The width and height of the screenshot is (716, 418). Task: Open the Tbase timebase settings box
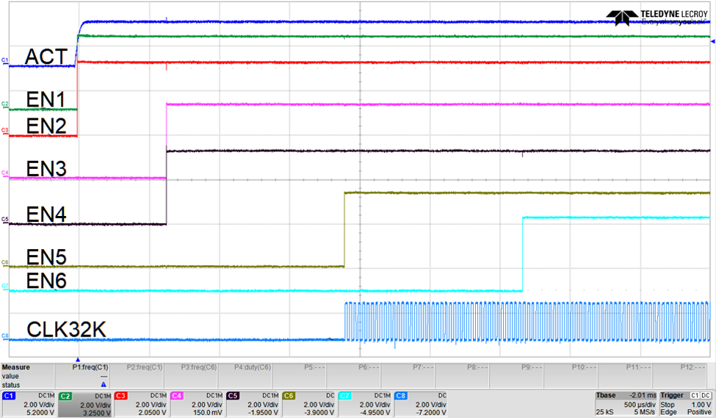point(626,404)
